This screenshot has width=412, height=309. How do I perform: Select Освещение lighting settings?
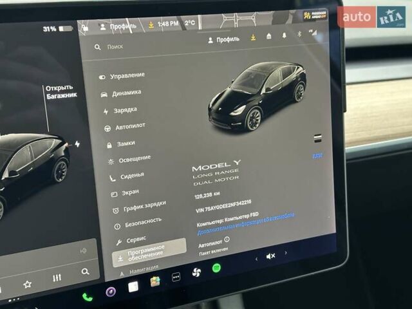pyautogui.click(x=129, y=160)
